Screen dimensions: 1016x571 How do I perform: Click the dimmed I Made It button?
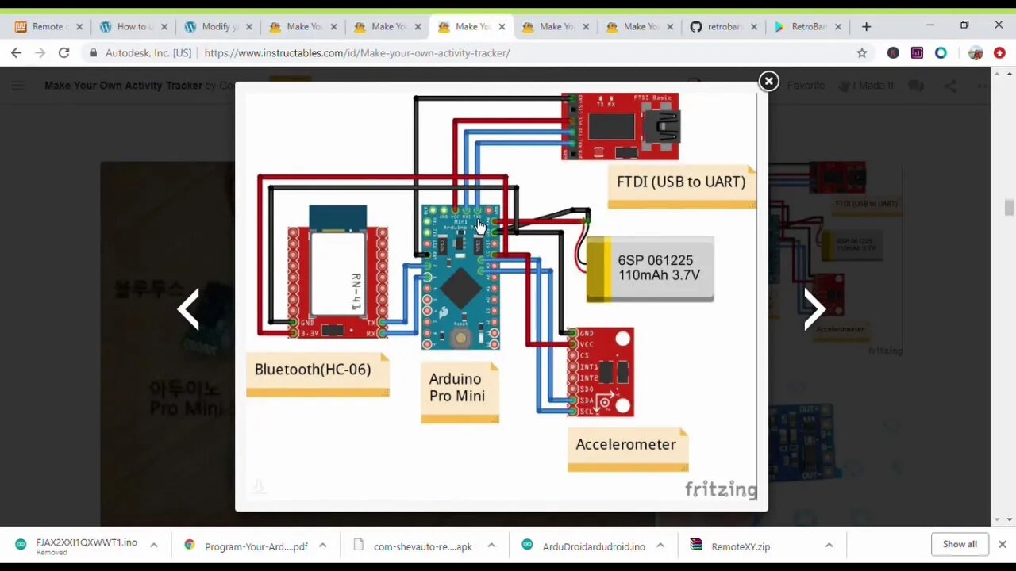[867, 85]
